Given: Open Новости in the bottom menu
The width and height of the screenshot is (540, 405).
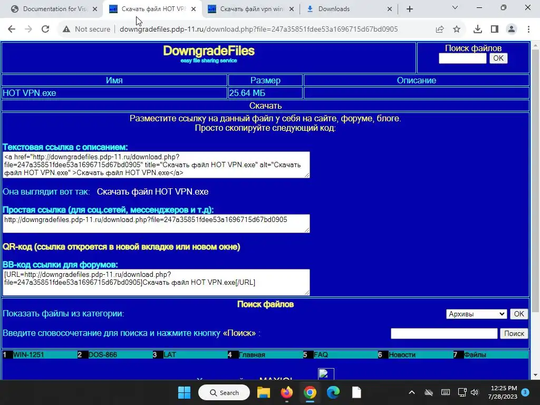Looking at the screenshot, I should coord(402,355).
